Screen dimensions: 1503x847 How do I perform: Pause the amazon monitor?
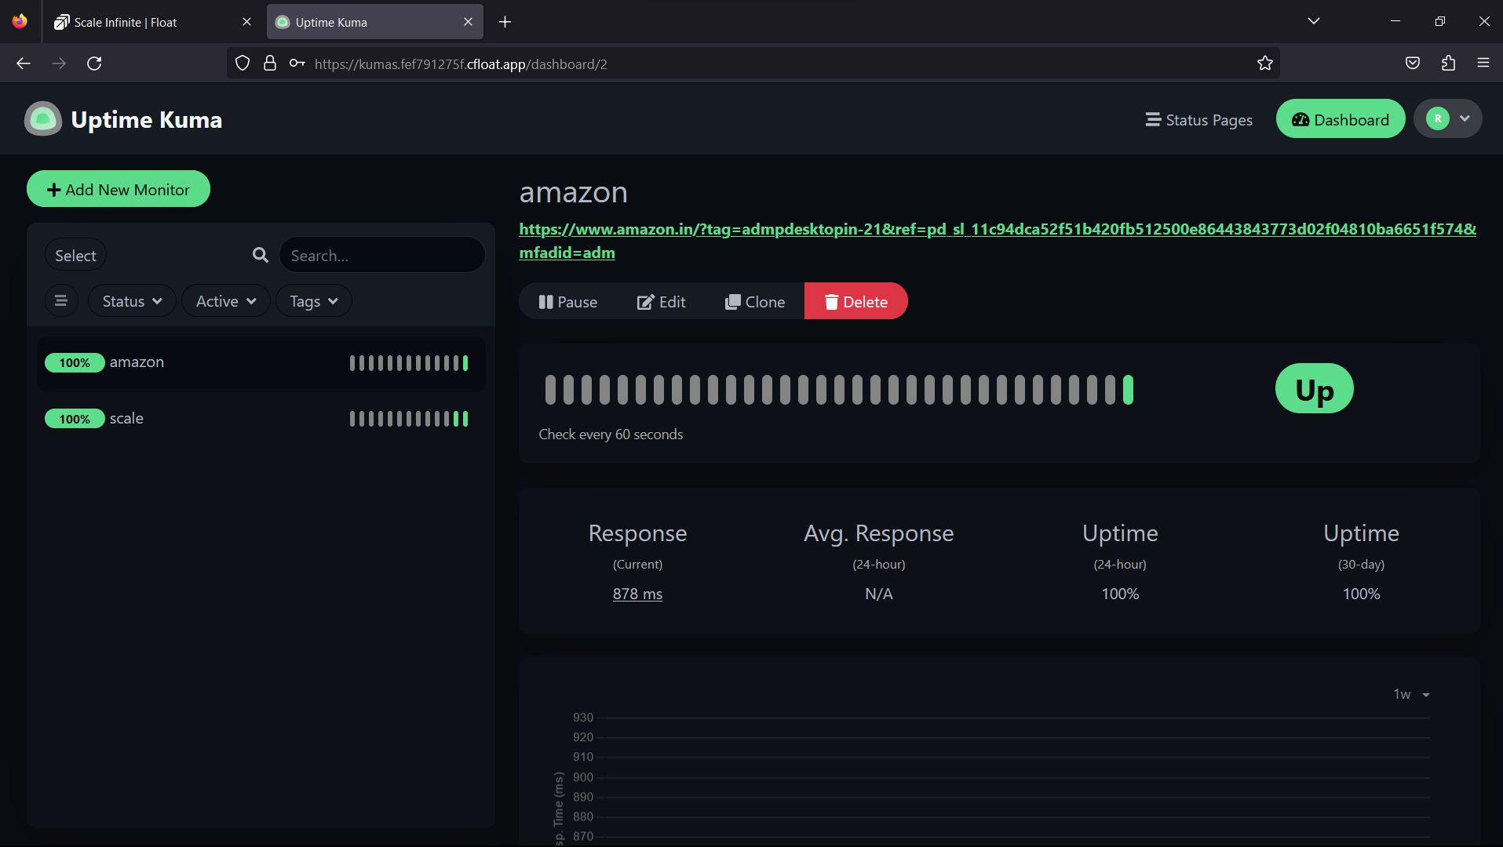pyautogui.click(x=567, y=301)
